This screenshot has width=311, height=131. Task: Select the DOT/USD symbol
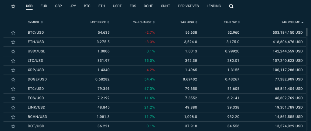(x=36, y=126)
